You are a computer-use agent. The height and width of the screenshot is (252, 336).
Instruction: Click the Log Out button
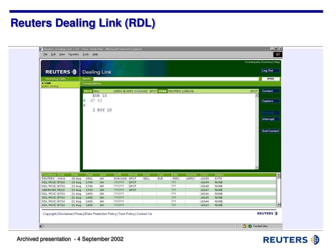tap(270, 71)
